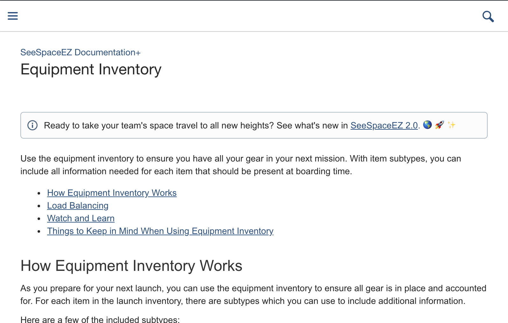Click the bullet beside Watch and Learn
This screenshot has height=323, width=508.
click(x=39, y=219)
